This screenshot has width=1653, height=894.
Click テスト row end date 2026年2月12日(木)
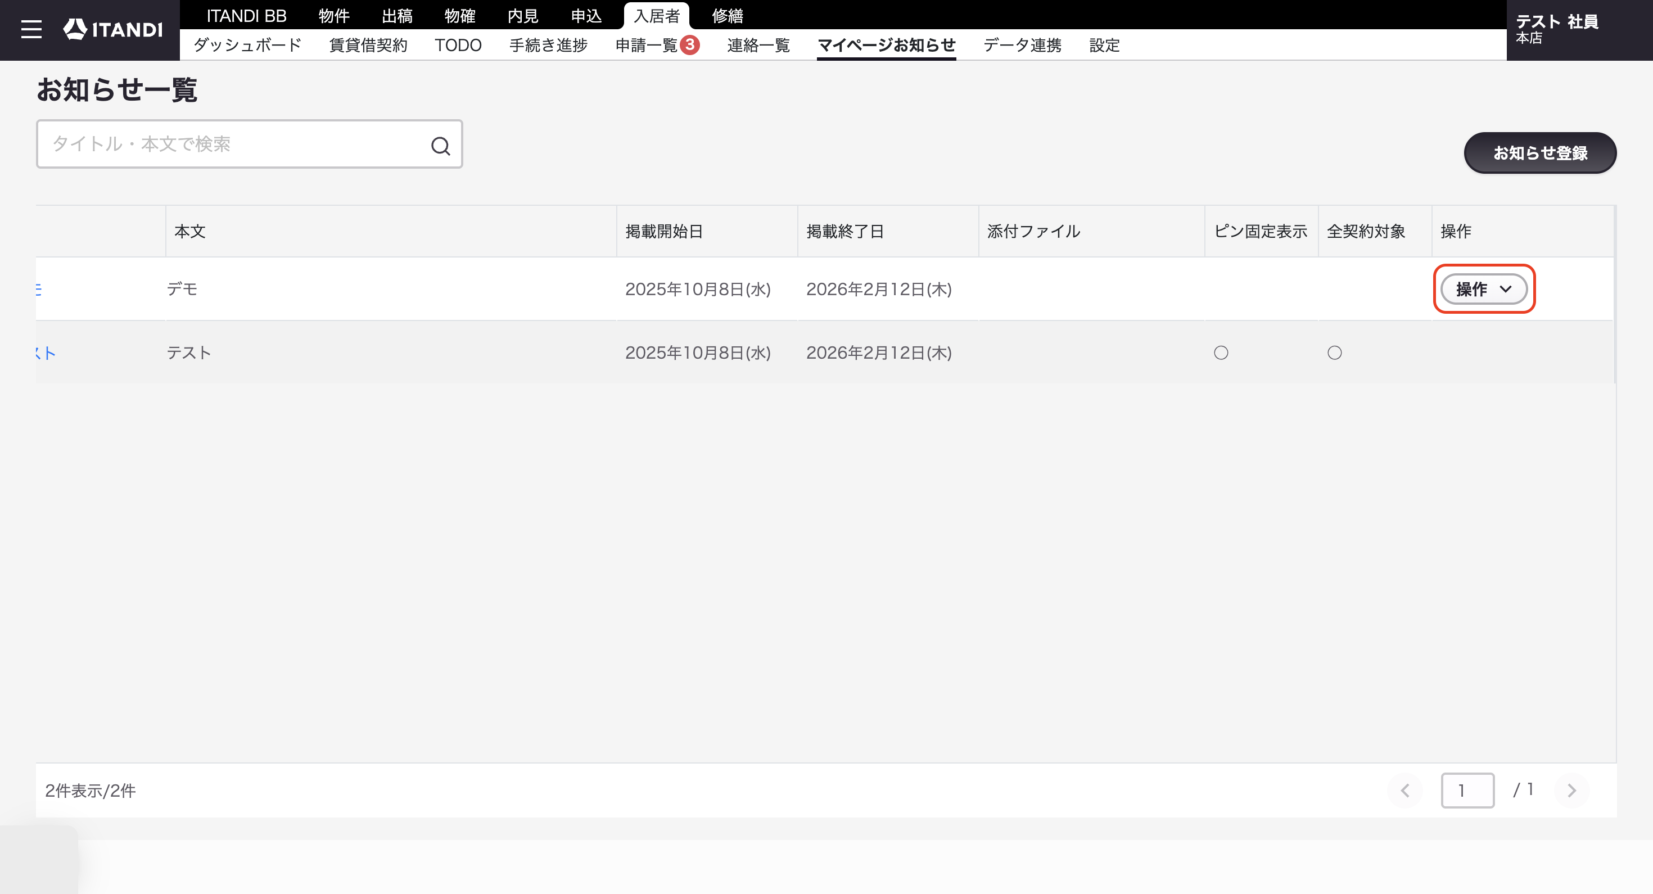pos(879,353)
